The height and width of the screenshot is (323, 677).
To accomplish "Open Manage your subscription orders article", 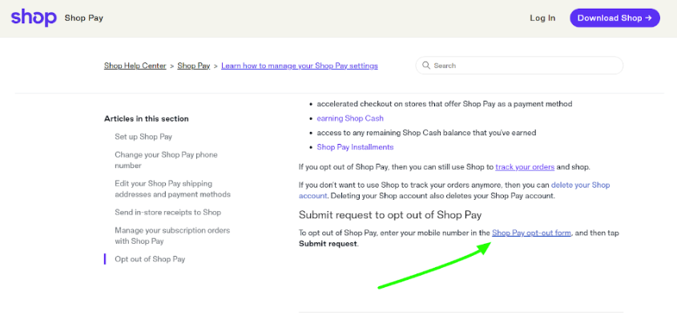I will click(172, 236).
